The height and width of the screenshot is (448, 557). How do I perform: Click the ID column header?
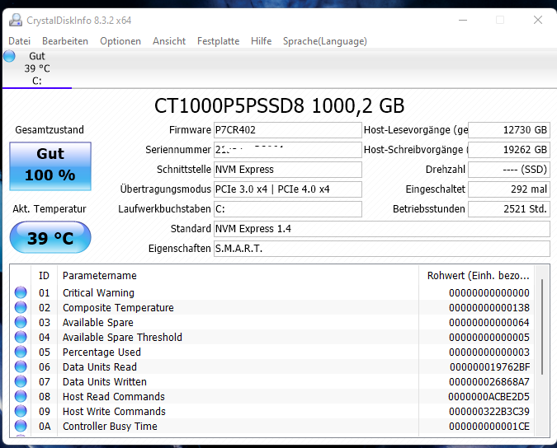point(44,275)
